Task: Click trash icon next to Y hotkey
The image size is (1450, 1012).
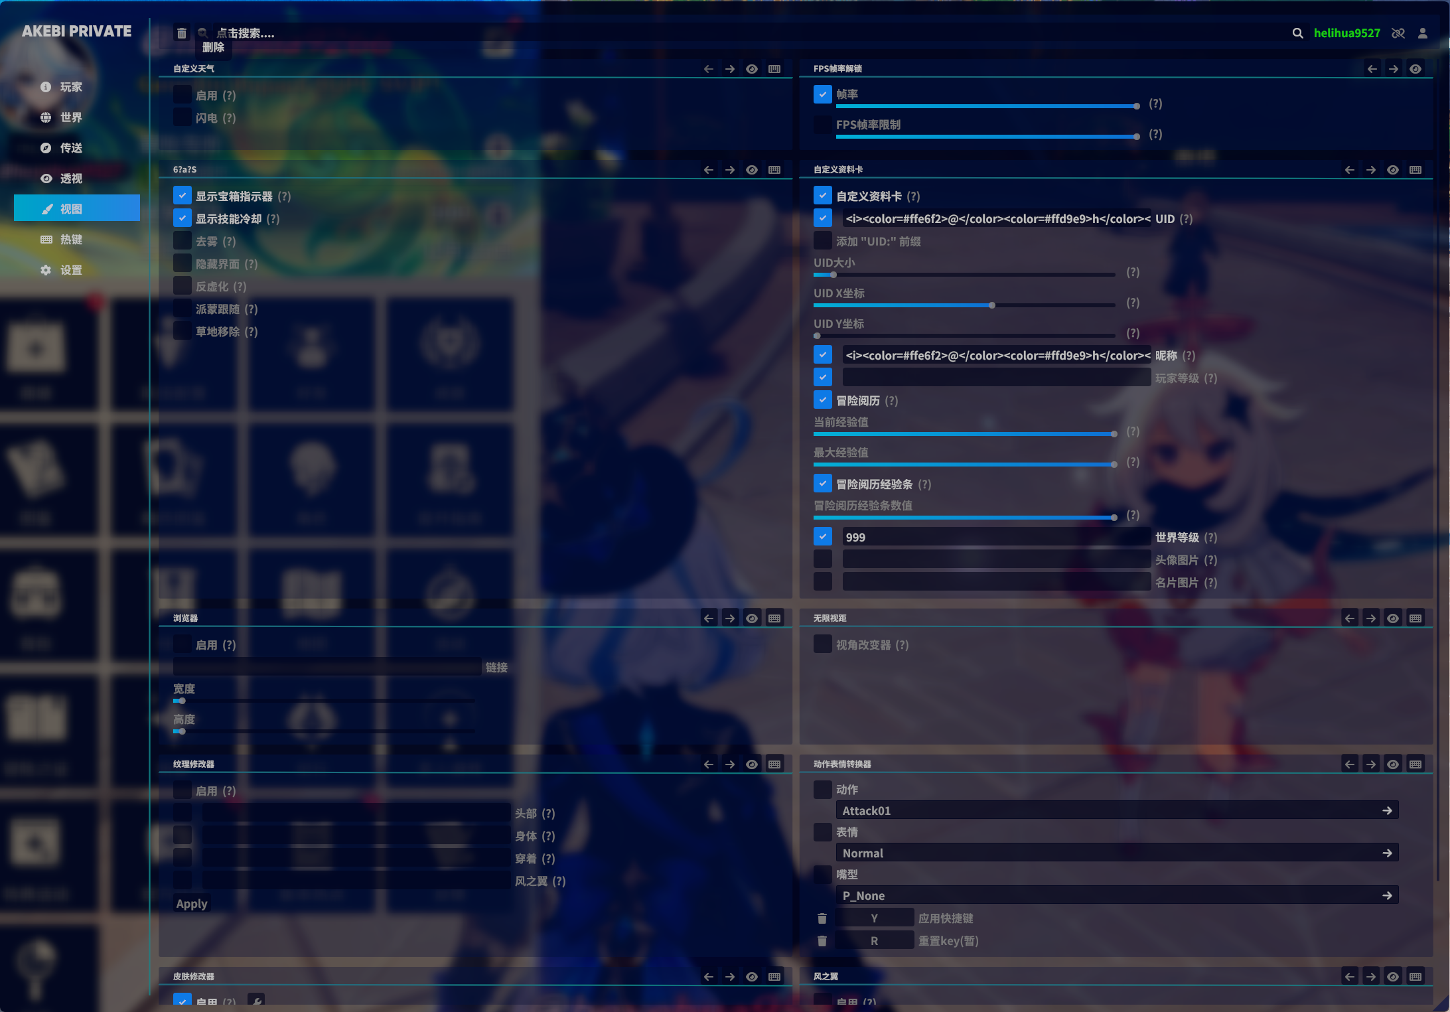Action: [822, 918]
